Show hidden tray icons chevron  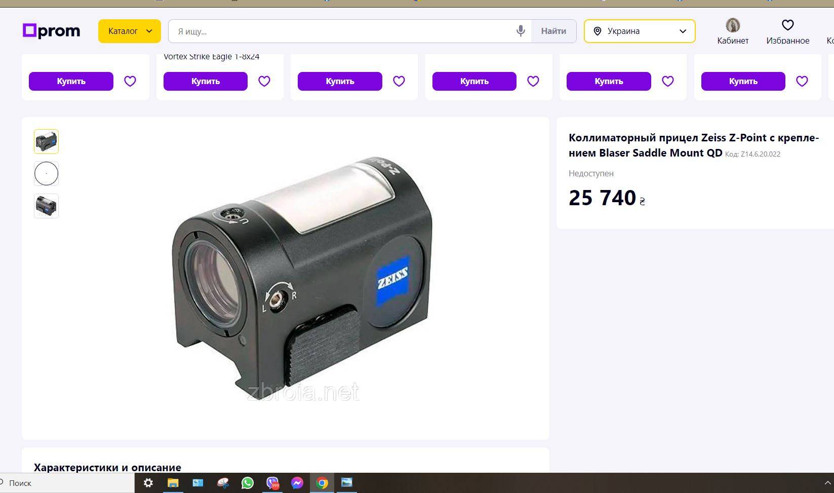point(827,483)
